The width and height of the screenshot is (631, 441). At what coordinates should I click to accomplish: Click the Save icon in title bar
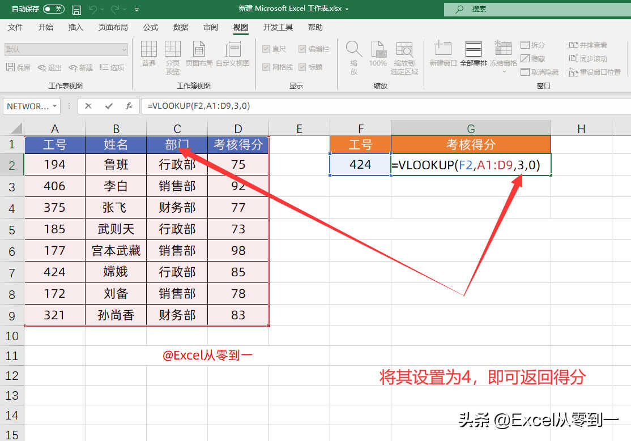pyautogui.click(x=76, y=10)
